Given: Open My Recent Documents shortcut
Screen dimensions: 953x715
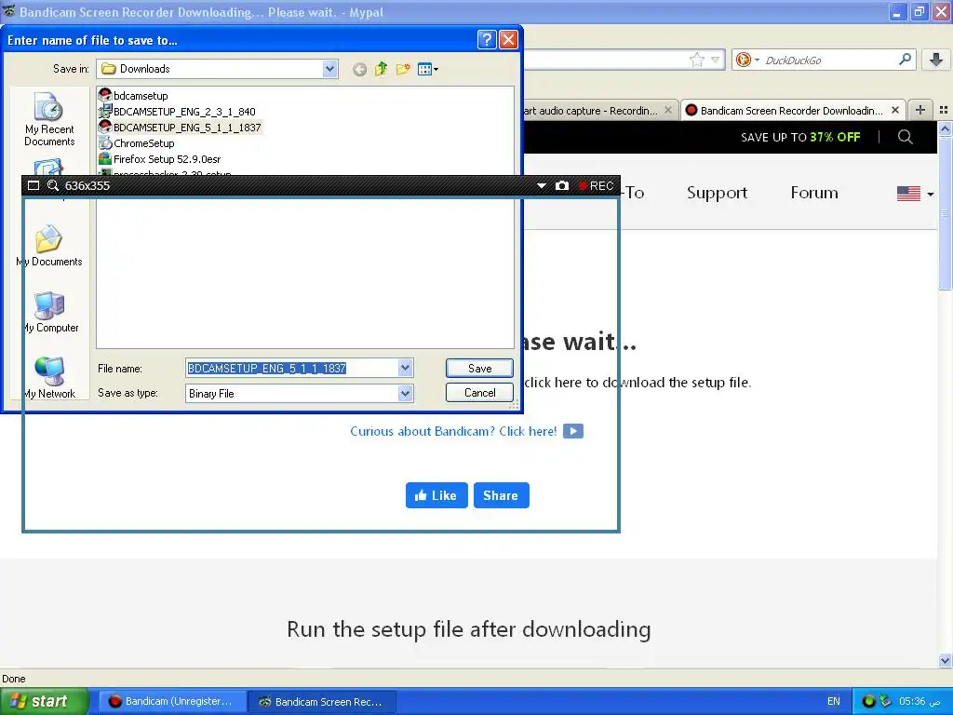Looking at the screenshot, I should coord(49,119).
